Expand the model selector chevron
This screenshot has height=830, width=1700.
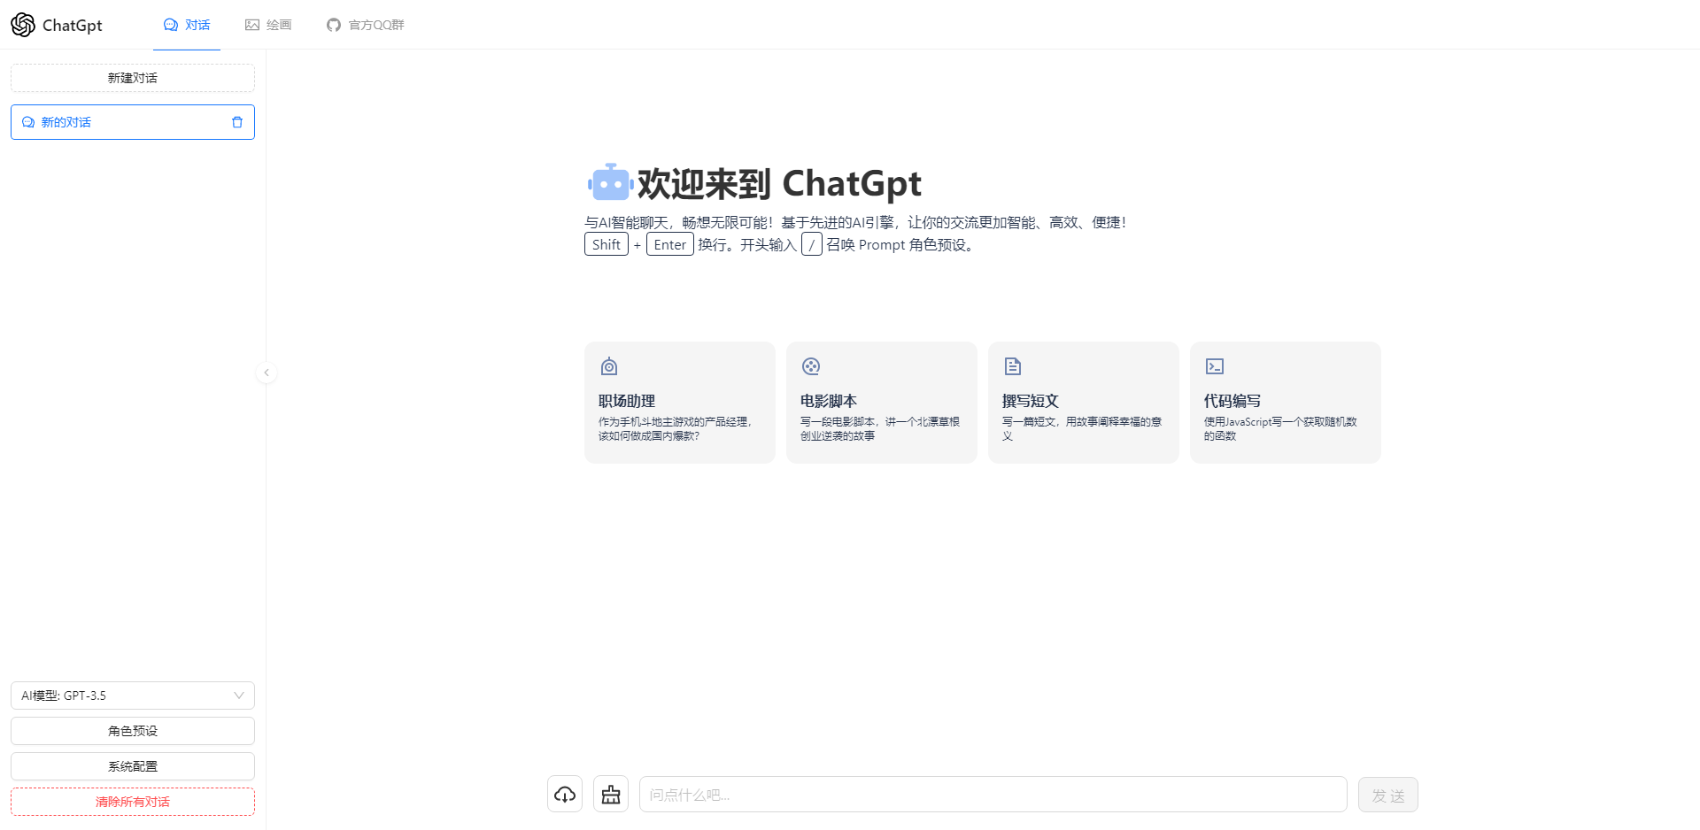click(x=237, y=696)
